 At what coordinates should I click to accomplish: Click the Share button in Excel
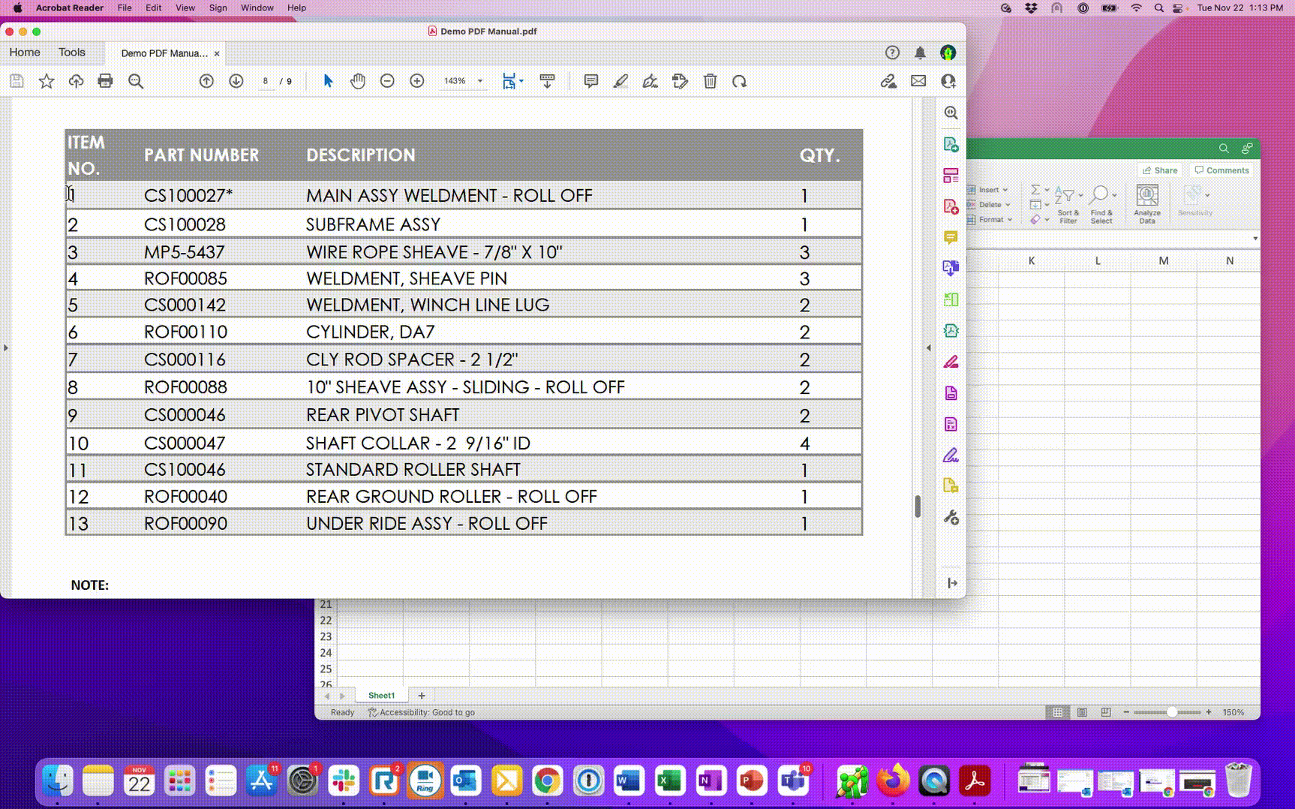tap(1160, 170)
